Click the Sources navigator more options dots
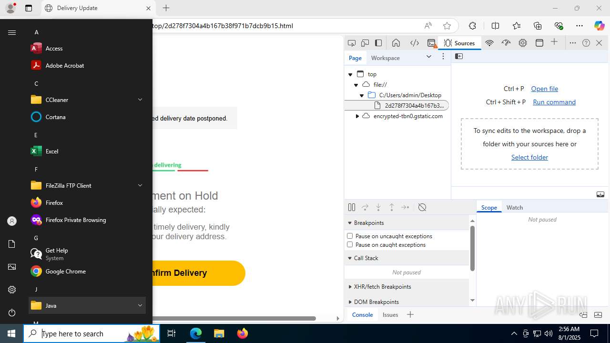Image resolution: width=610 pixels, height=343 pixels. coord(443,57)
